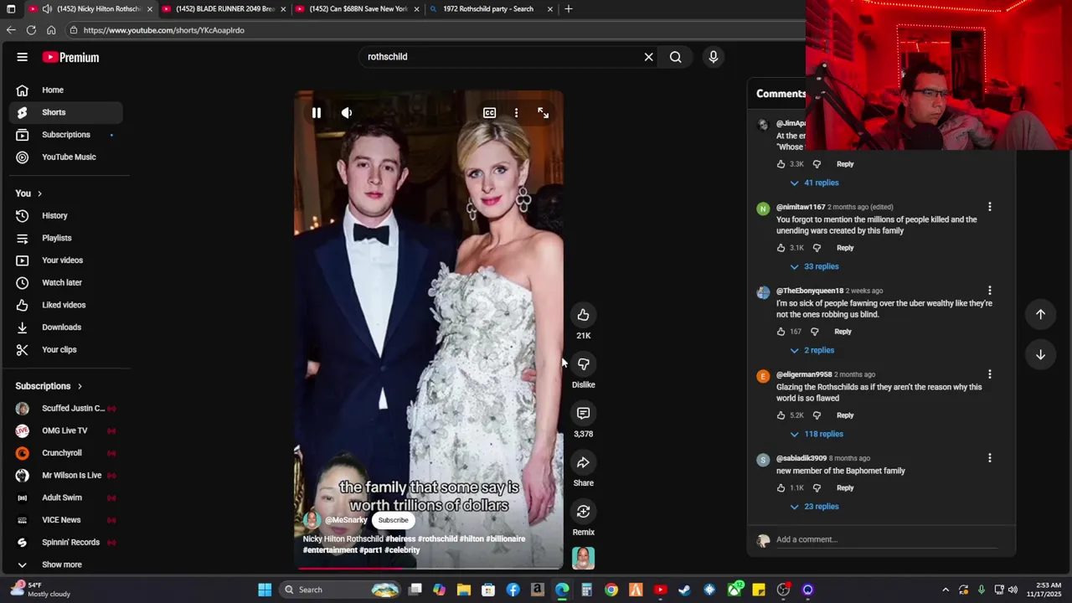The image size is (1072, 603).
Task: Open Home in the sidebar
Action: [65, 90]
